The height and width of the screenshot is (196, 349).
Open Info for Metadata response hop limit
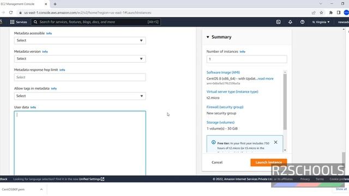[x=62, y=70]
